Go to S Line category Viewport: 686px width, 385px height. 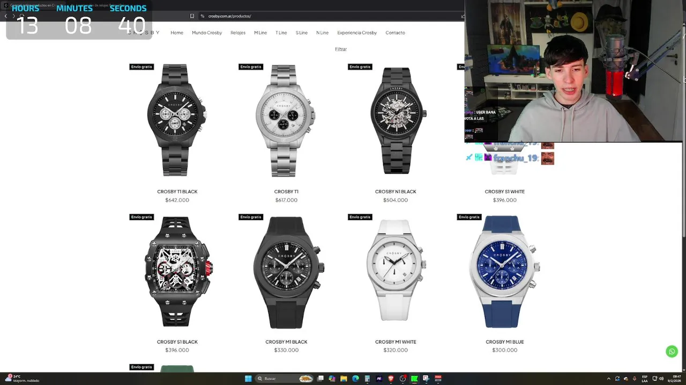coord(302,33)
